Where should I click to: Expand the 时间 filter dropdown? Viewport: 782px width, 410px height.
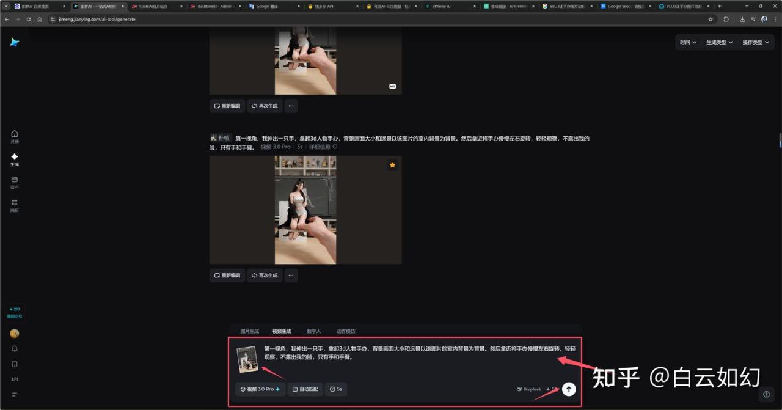(x=688, y=42)
